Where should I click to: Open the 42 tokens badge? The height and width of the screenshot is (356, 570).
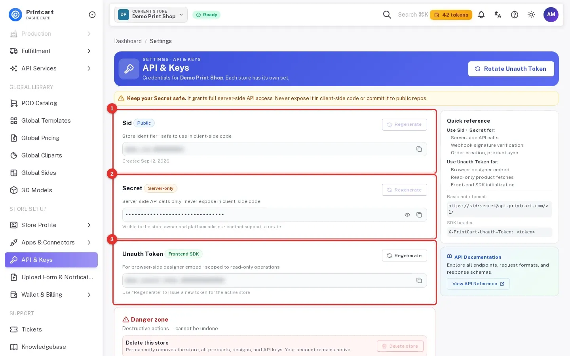pos(451,15)
